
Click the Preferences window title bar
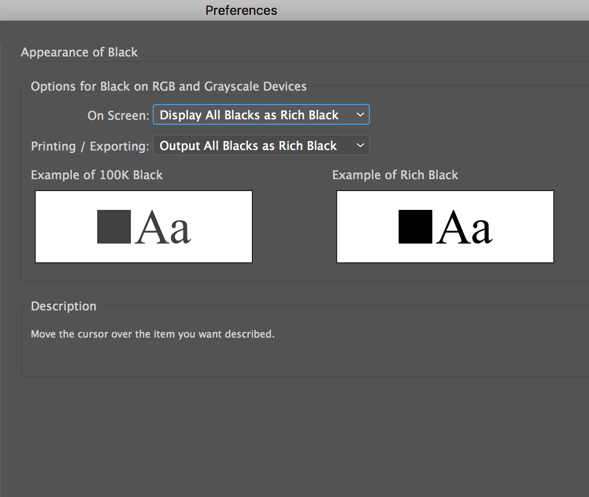pos(241,10)
